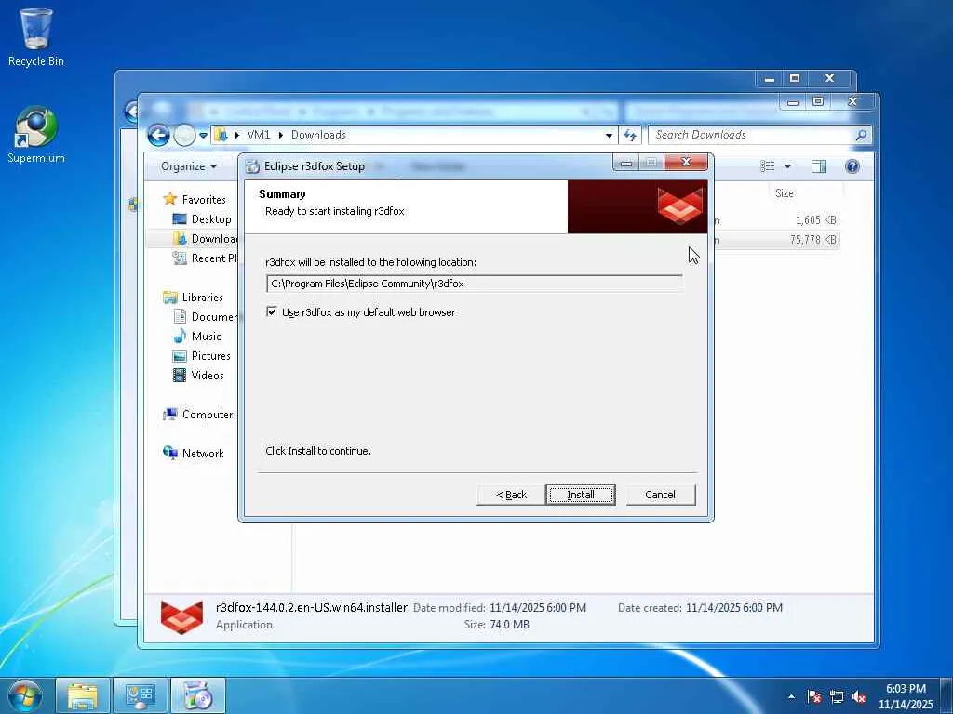
Task: Open Explorer help question icon
Action: tap(852, 166)
